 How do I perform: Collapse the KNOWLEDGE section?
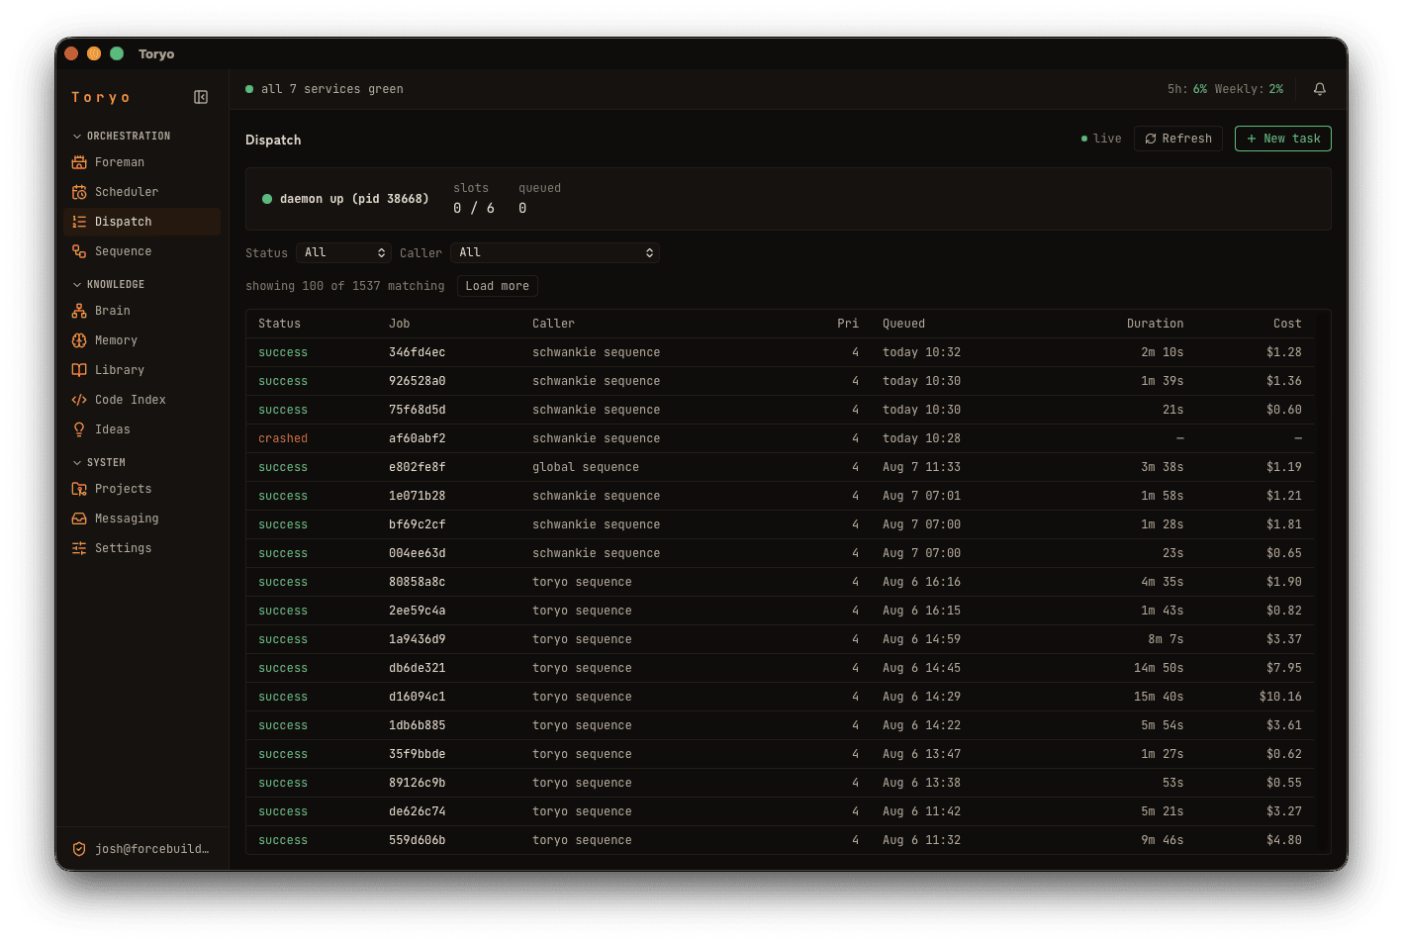[108, 284]
